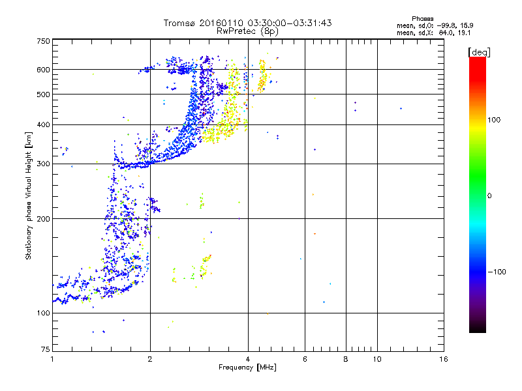Select the 'mean, sd,X: 84.0, 19.1' line

[x=433, y=33]
